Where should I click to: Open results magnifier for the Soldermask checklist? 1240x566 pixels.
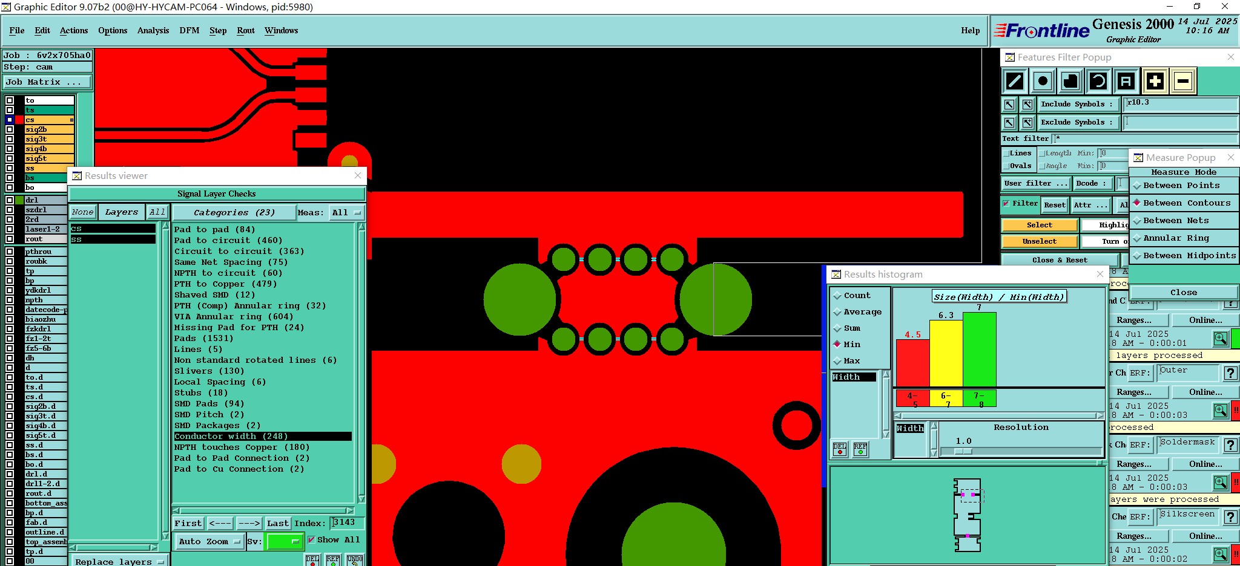tap(1221, 483)
